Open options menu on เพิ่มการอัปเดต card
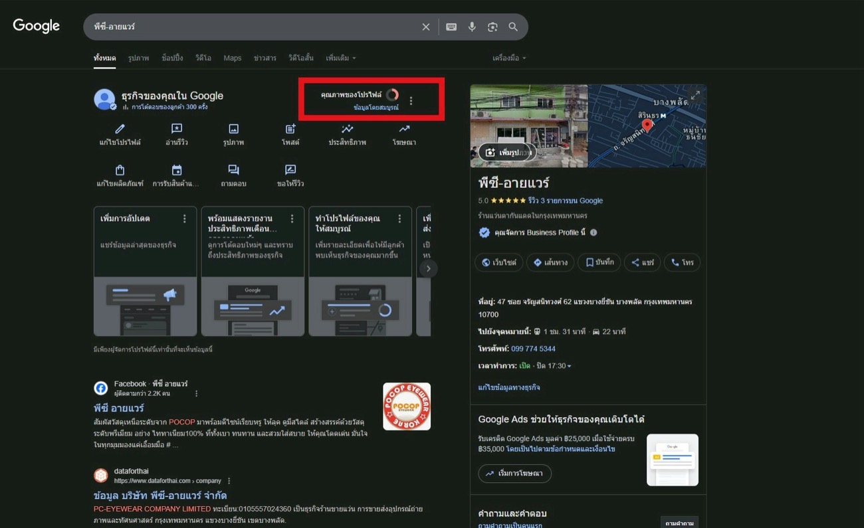 tap(185, 219)
